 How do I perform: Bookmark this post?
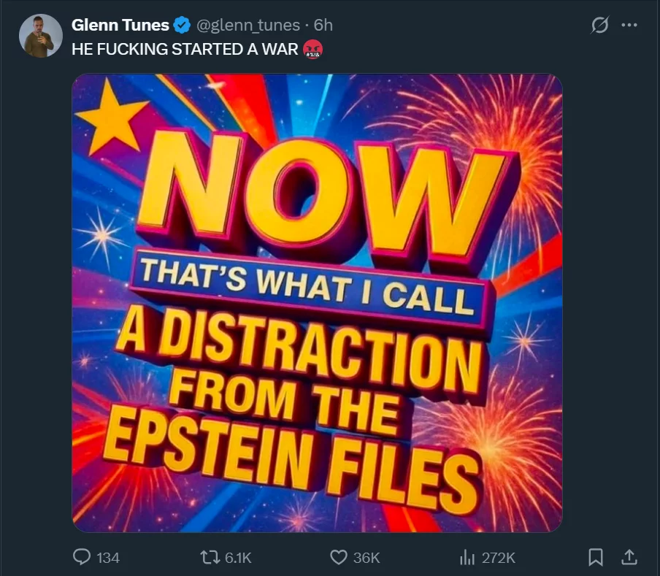pos(596,557)
